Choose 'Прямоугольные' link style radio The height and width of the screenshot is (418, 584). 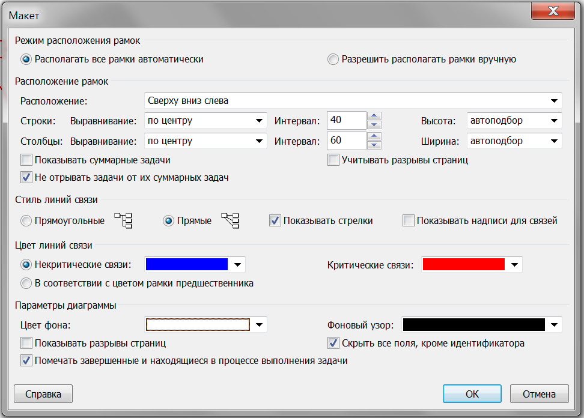[26, 221]
